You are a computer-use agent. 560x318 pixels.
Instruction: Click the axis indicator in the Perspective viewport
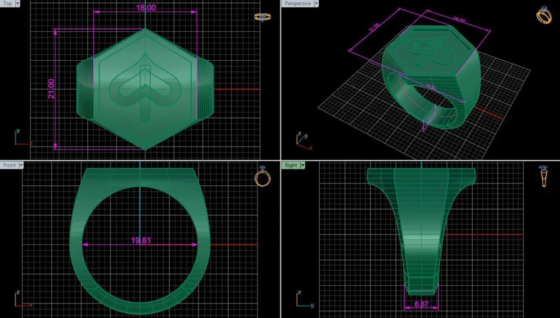click(304, 141)
